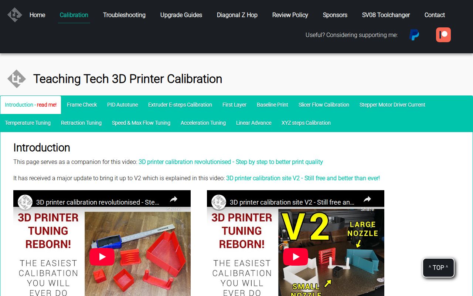Open the Patreon support page icon
Image resolution: width=473 pixels, height=296 pixels.
[443, 34]
